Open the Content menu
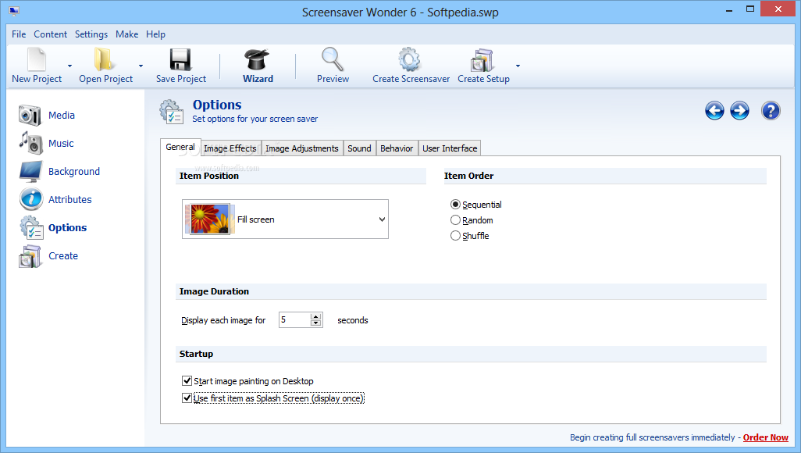 tap(50, 34)
